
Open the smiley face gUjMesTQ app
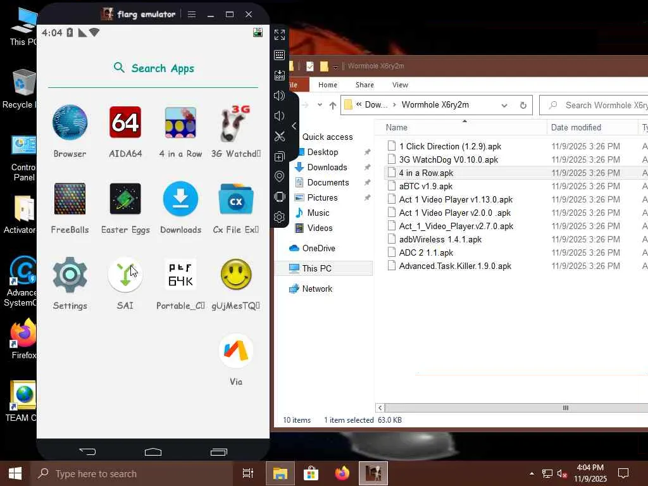(235, 275)
